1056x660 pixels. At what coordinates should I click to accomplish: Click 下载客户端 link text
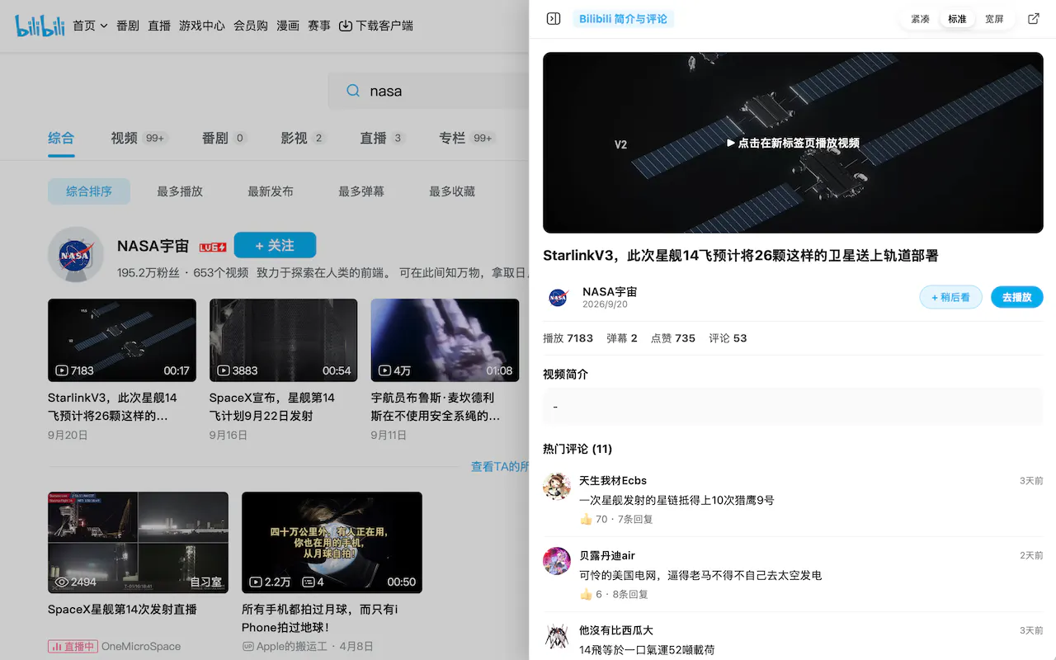(384, 26)
